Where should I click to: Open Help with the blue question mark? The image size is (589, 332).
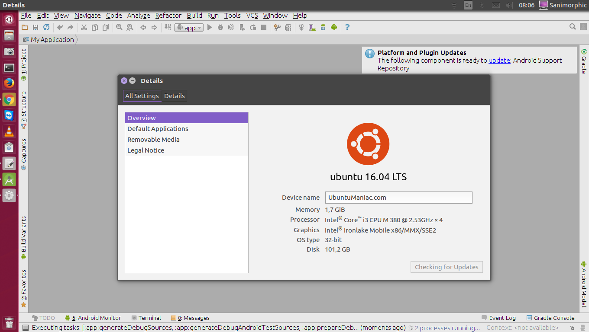[347, 27]
